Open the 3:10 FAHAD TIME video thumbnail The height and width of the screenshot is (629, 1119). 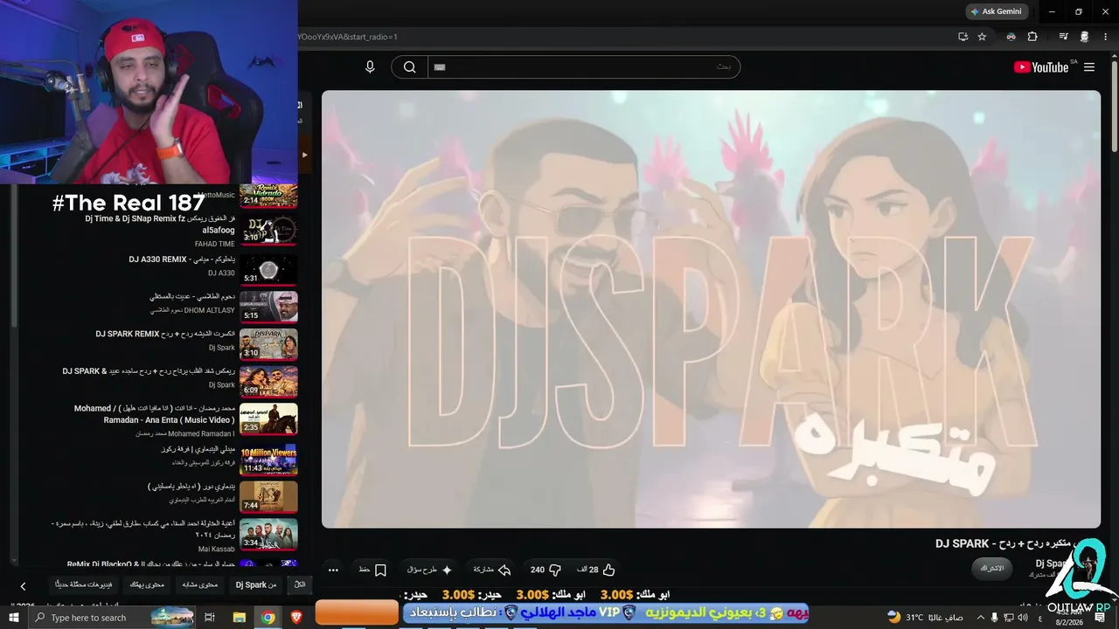(268, 230)
